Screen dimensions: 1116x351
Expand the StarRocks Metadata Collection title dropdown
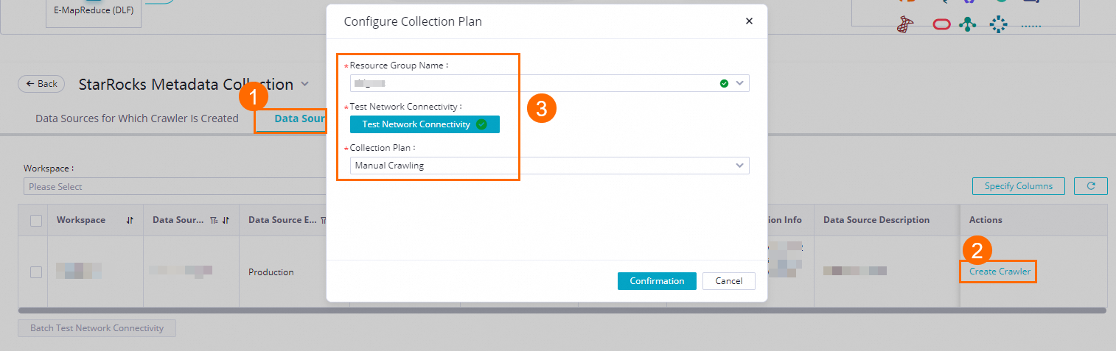click(305, 84)
